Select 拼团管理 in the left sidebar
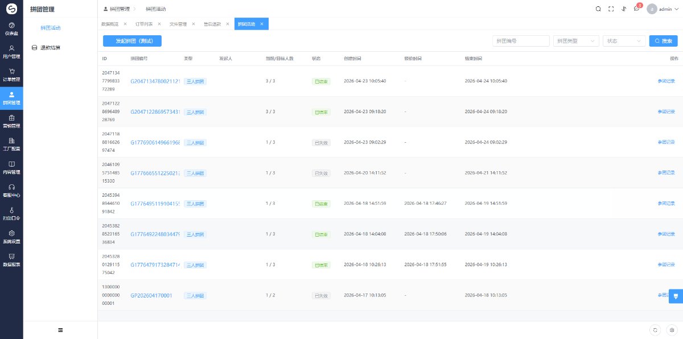 [11, 98]
